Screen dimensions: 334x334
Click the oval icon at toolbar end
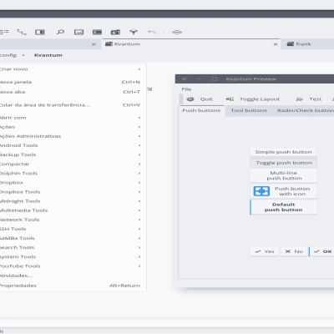pos(177,32)
